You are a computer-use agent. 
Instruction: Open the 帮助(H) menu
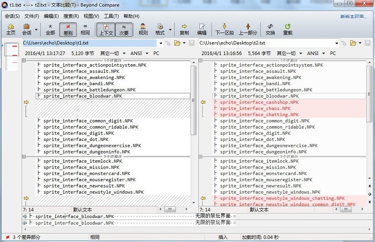(131, 16)
